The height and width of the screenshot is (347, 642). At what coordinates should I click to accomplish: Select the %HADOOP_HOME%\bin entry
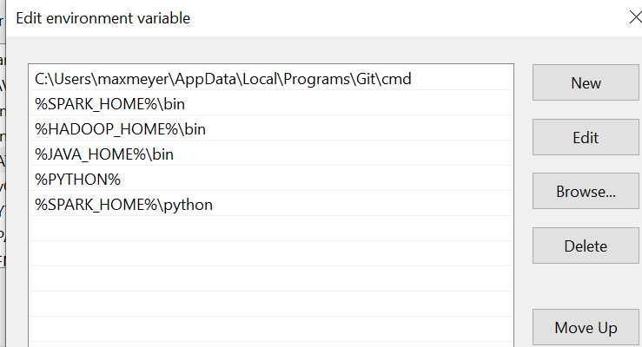click(271, 129)
